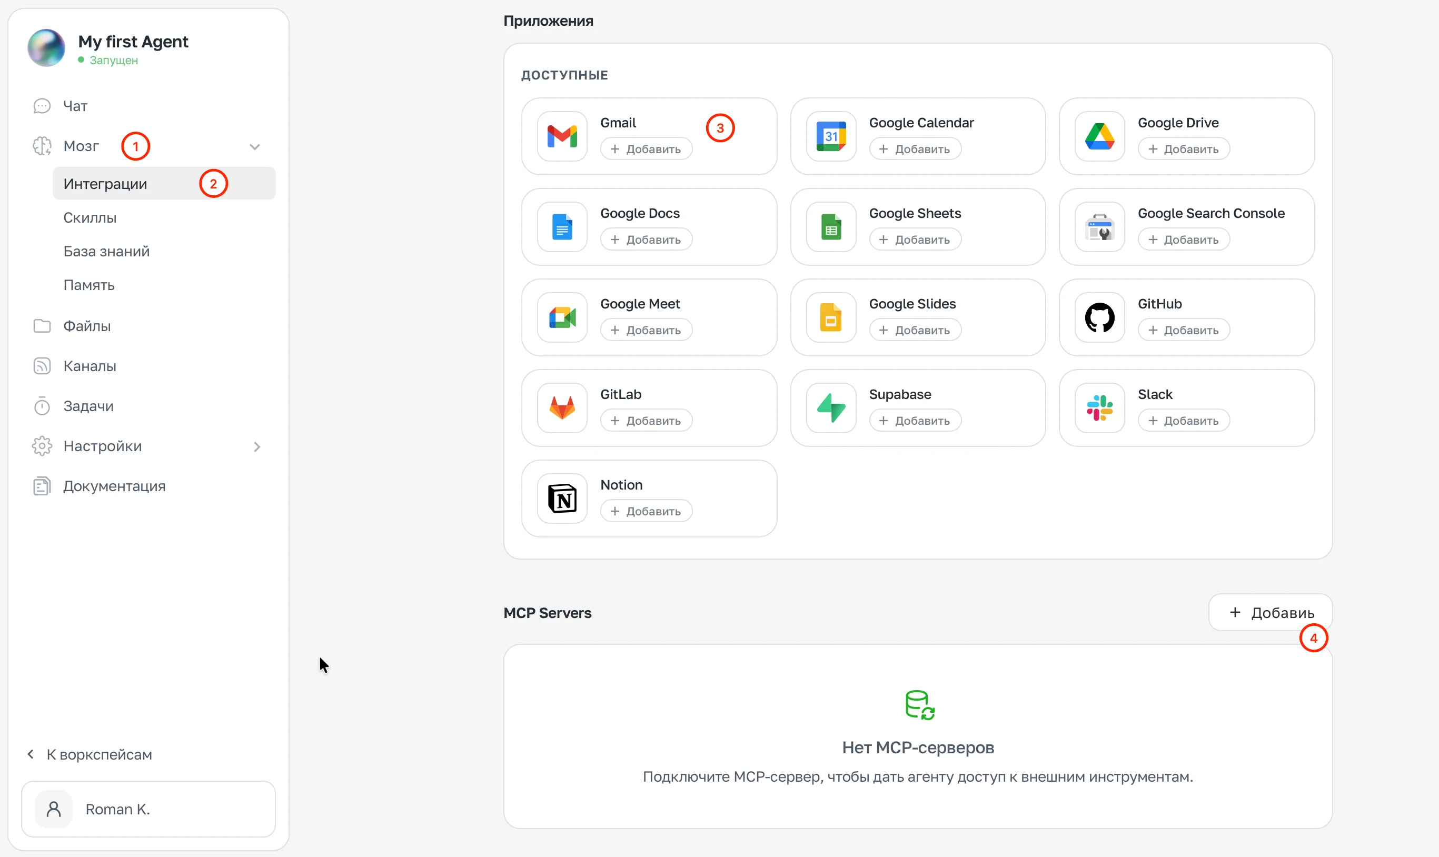
Task: Click the folder icon beside Файлы
Action: point(42,326)
